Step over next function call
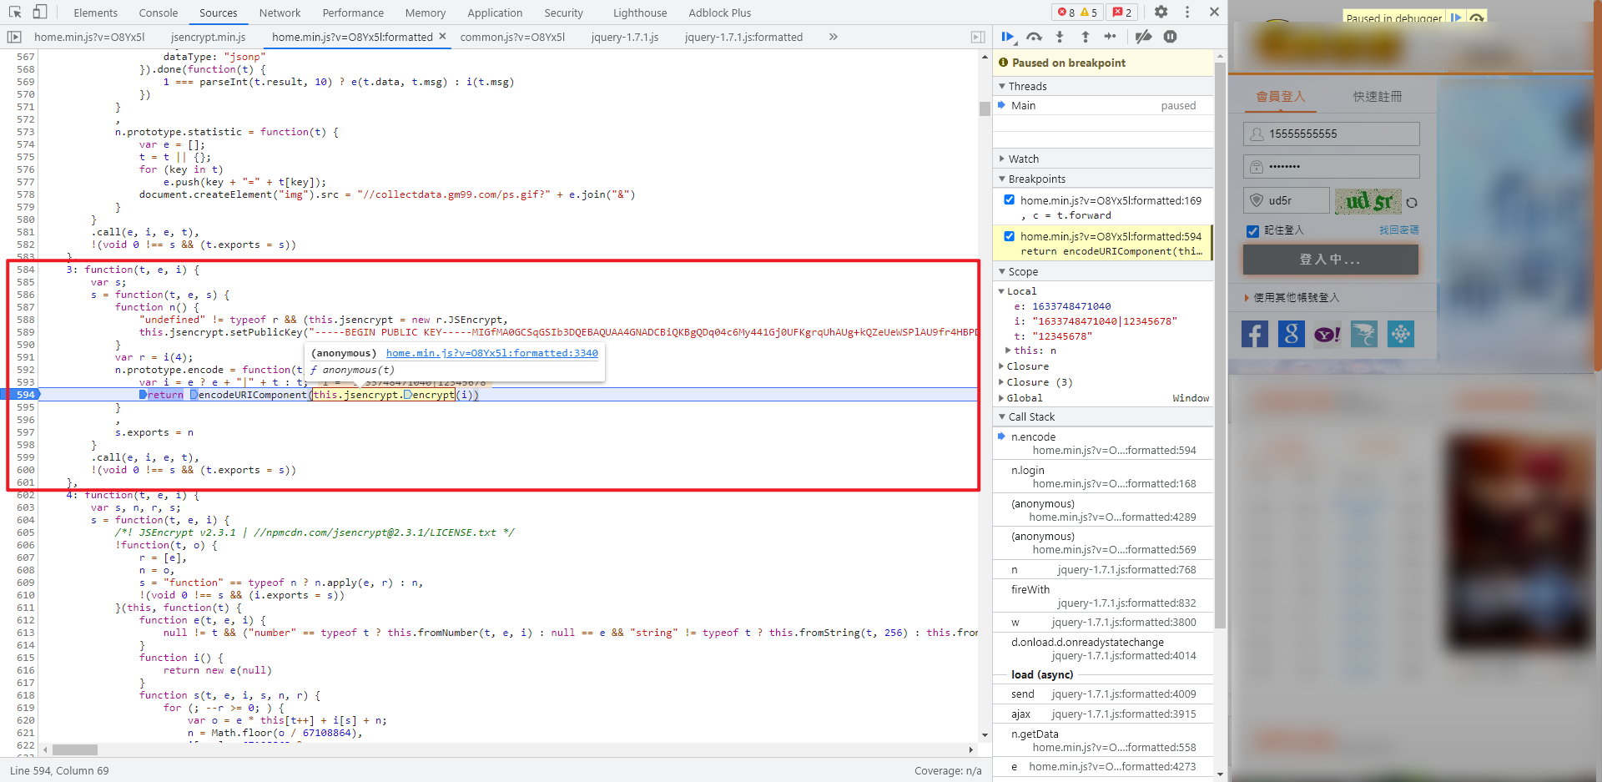The height and width of the screenshot is (782, 1602). point(1034,37)
